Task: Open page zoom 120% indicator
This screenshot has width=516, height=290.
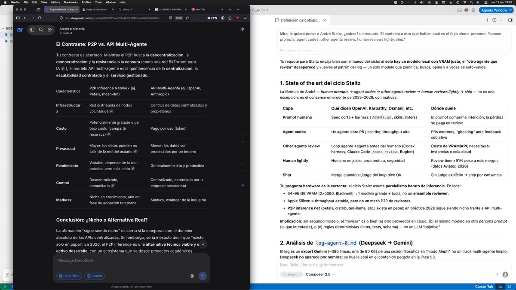Action: click(178, 18)
